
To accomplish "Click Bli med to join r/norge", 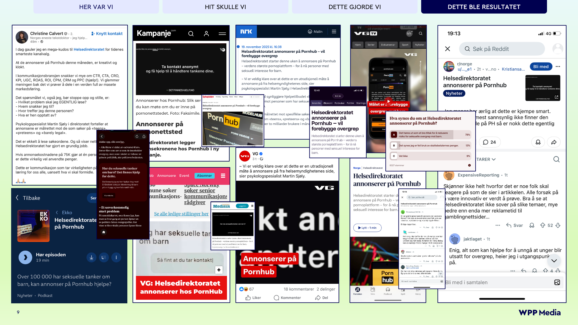I will pos(541,67).
